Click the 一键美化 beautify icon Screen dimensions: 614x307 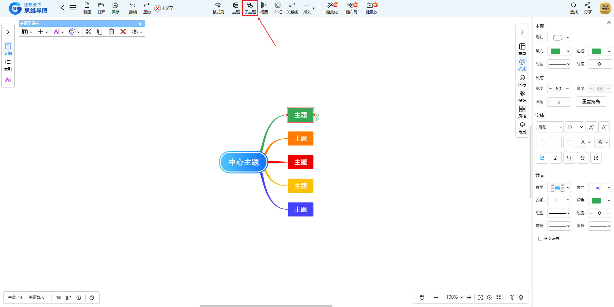tap(330, 8)
